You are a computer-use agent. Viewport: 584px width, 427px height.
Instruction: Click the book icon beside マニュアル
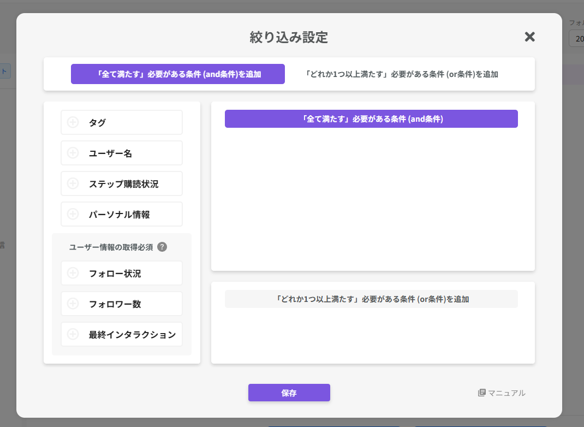[x=481, y=393]
